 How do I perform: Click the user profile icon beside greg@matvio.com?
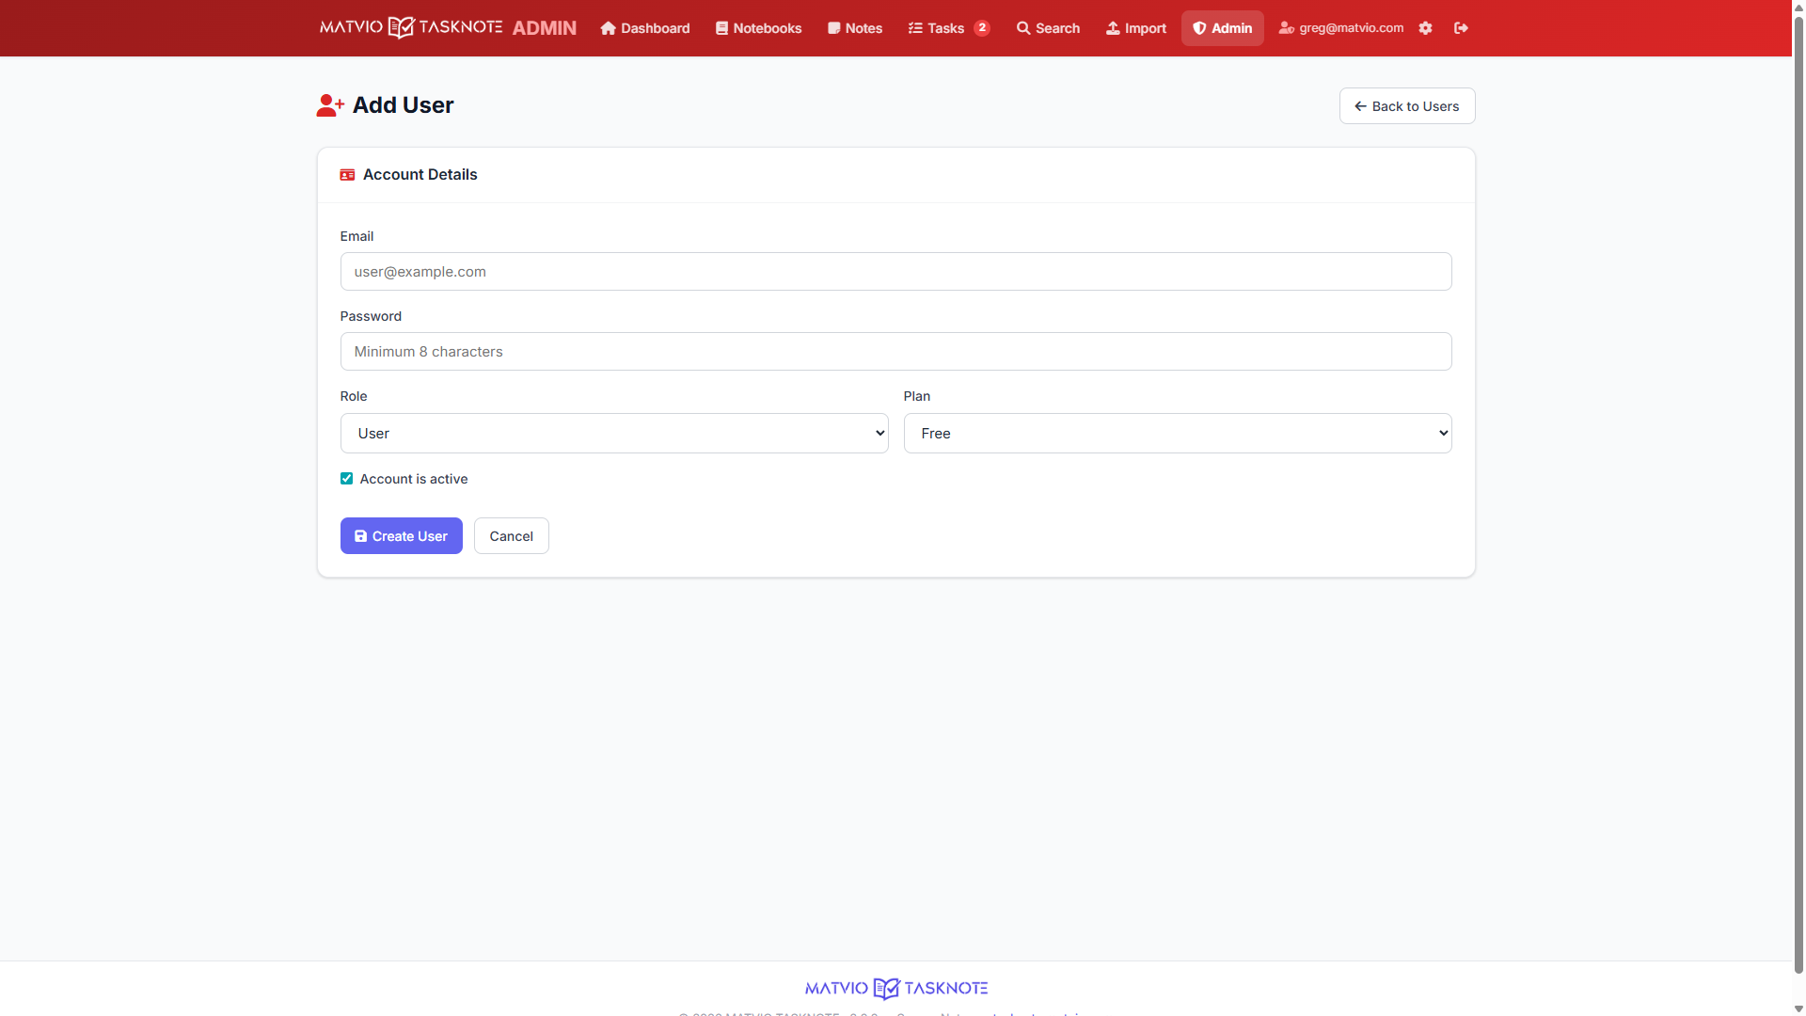(1286, 28)
